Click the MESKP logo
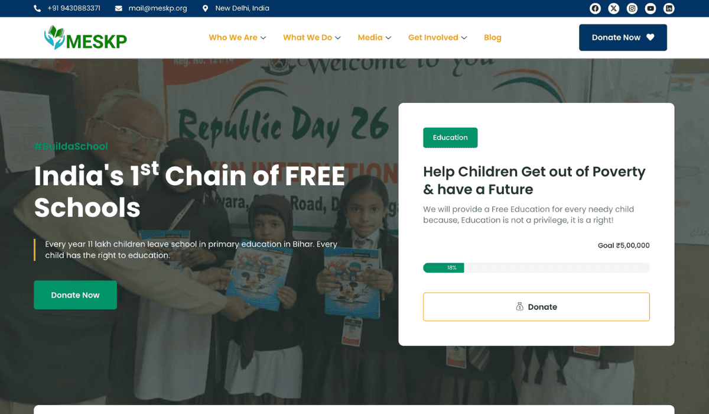This screenshot has width=709, height=414. pyautogui.click(x=85, y=38)
